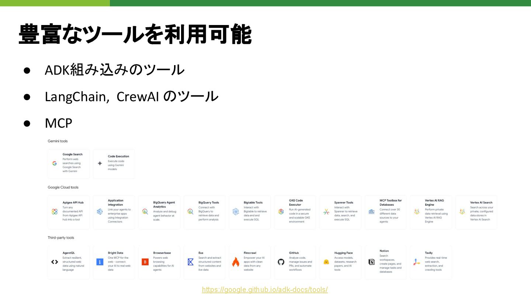
Task: Click the Firecrawl description 'Empower your AI apps'
Action: (254, 264)
